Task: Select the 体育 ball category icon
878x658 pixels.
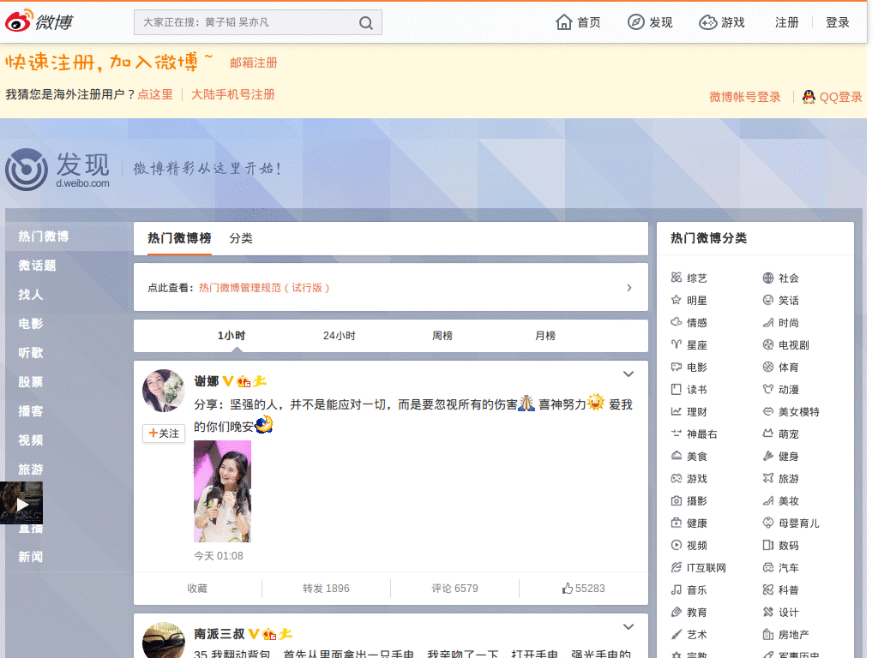Action: coord(768,367)
